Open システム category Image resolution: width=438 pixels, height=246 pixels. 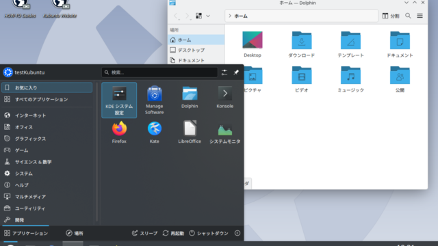(x=47, y=174)
